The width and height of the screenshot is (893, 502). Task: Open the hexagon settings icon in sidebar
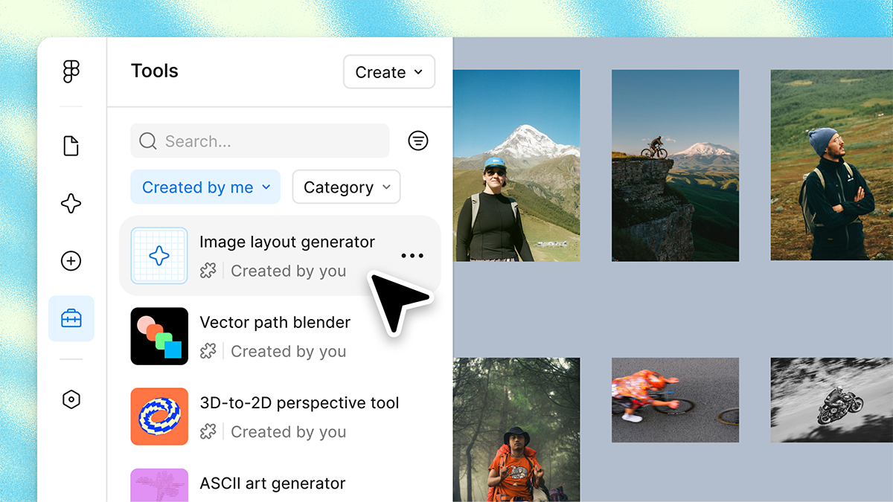pos(71,399)
